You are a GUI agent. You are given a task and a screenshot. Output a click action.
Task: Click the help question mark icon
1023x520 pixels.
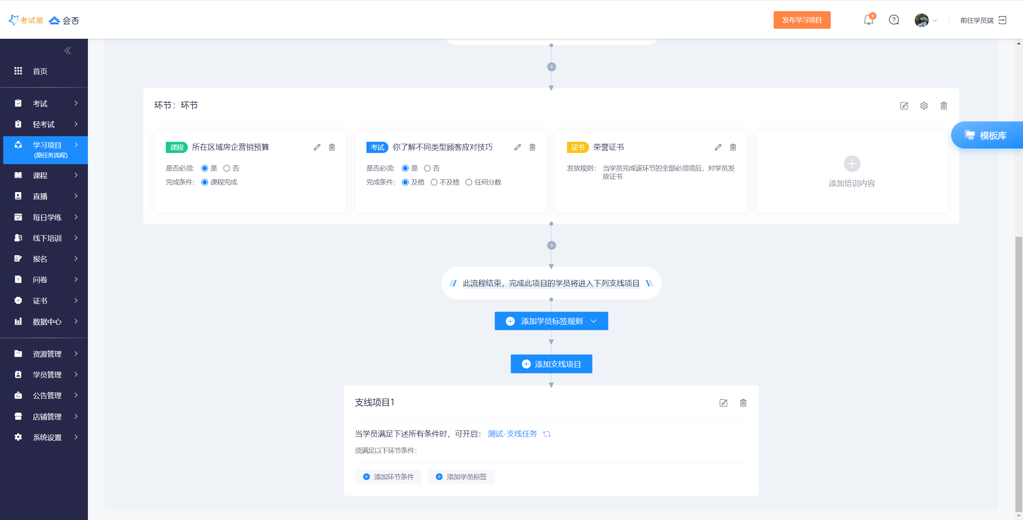coord(894,20)
